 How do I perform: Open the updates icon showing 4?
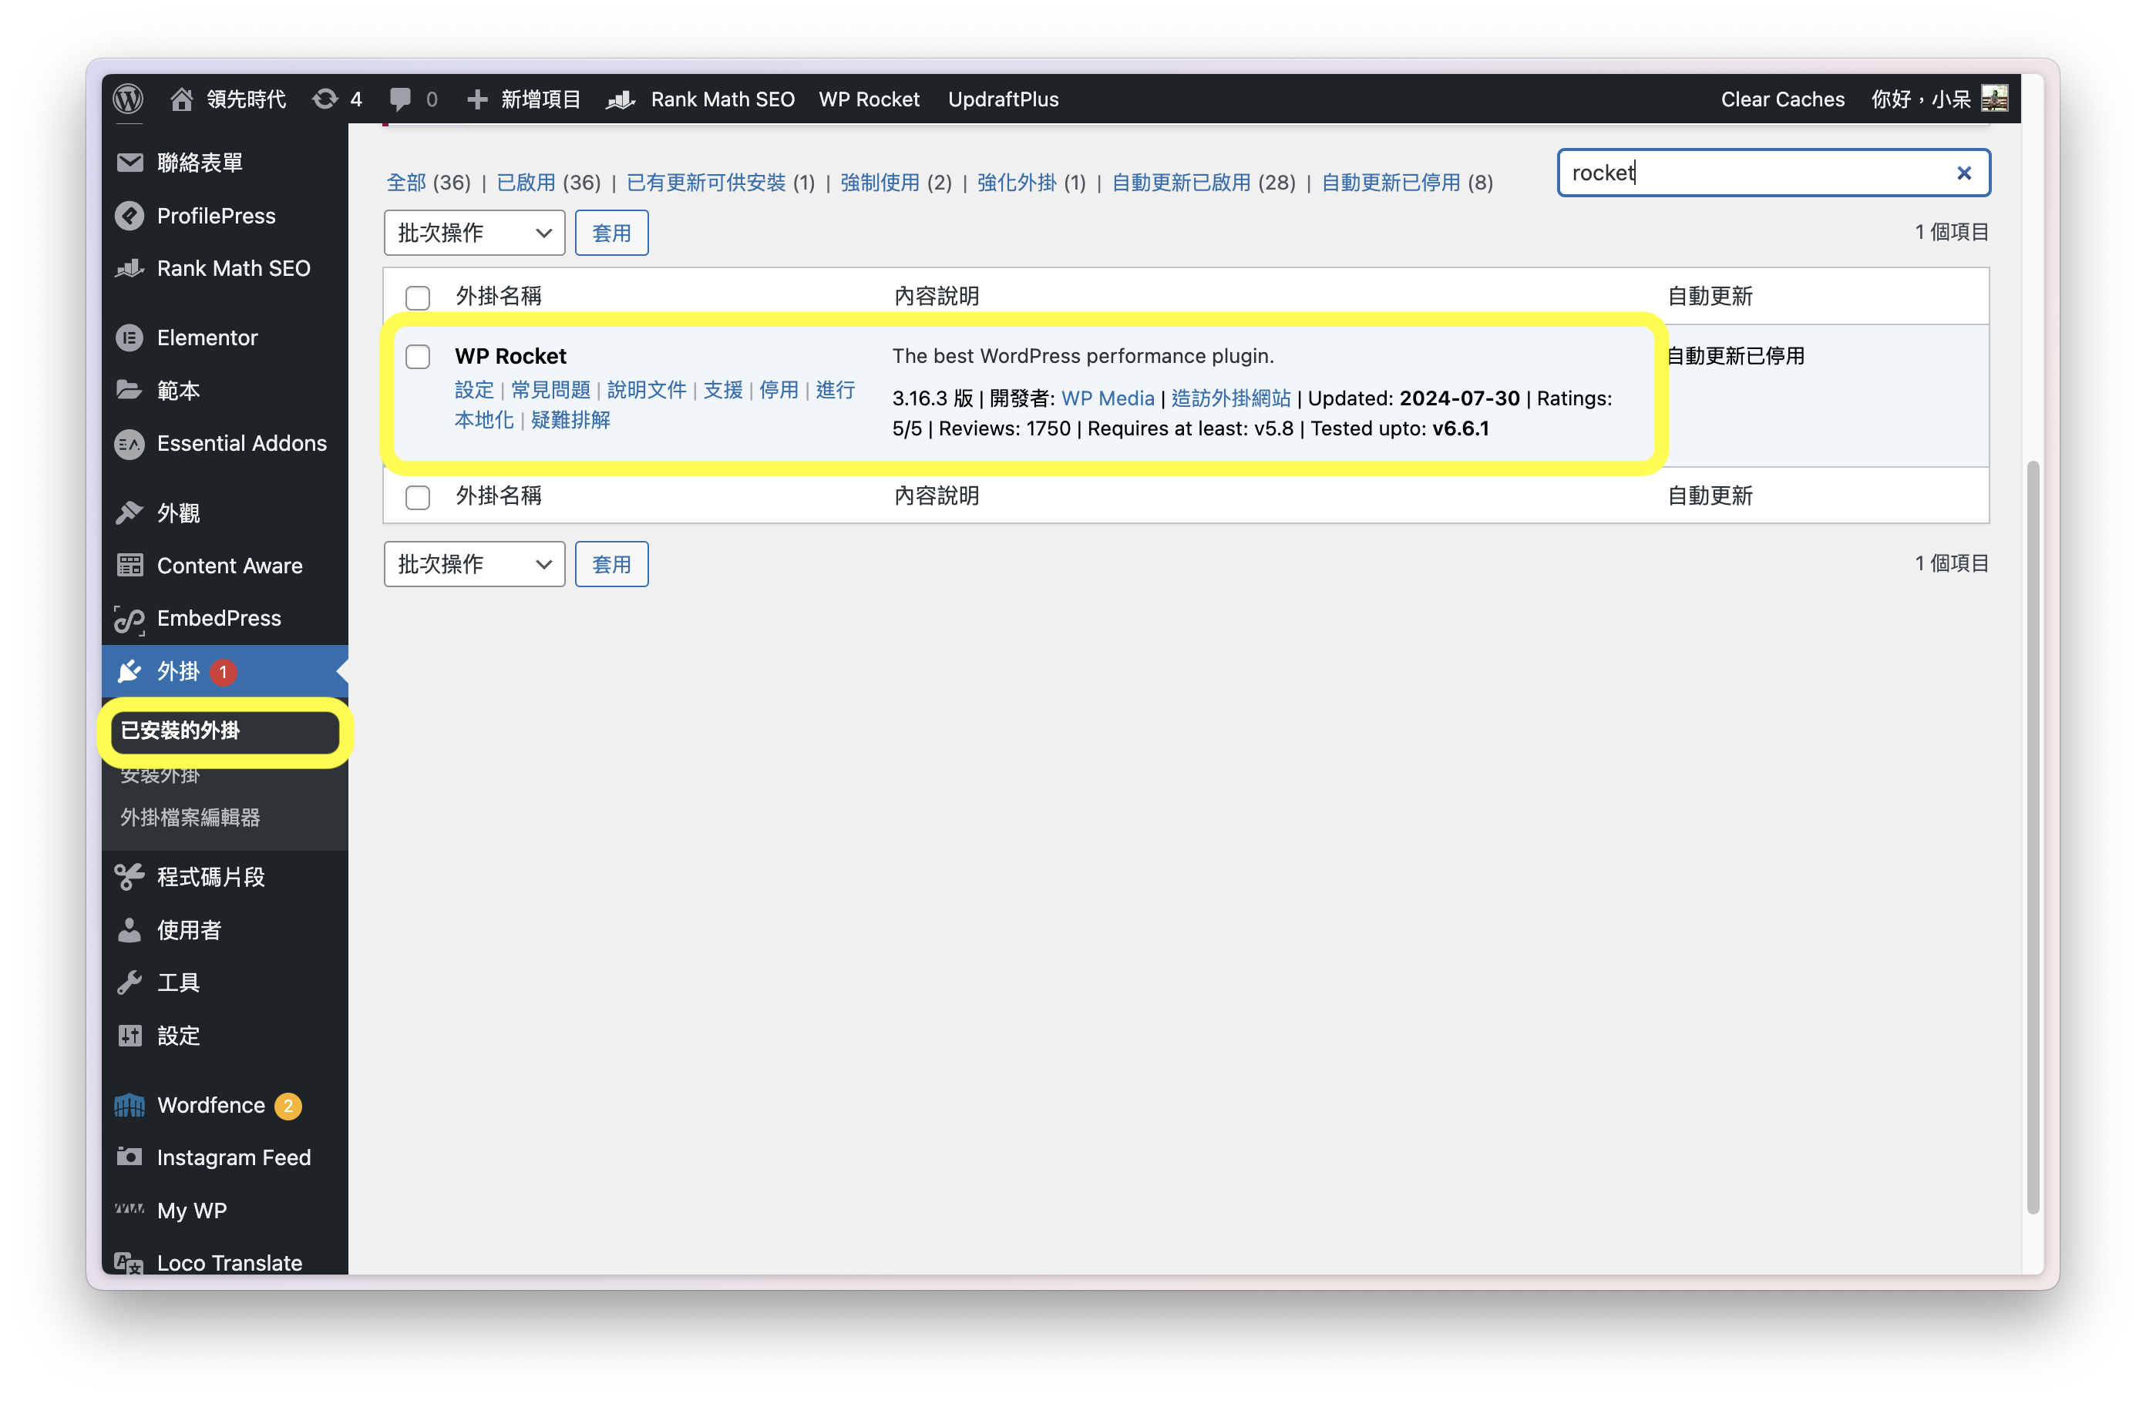(325, 99)
